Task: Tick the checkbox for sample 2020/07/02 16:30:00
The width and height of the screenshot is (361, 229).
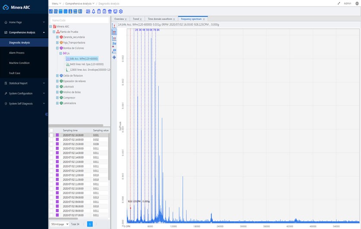Action: (51, 135)
